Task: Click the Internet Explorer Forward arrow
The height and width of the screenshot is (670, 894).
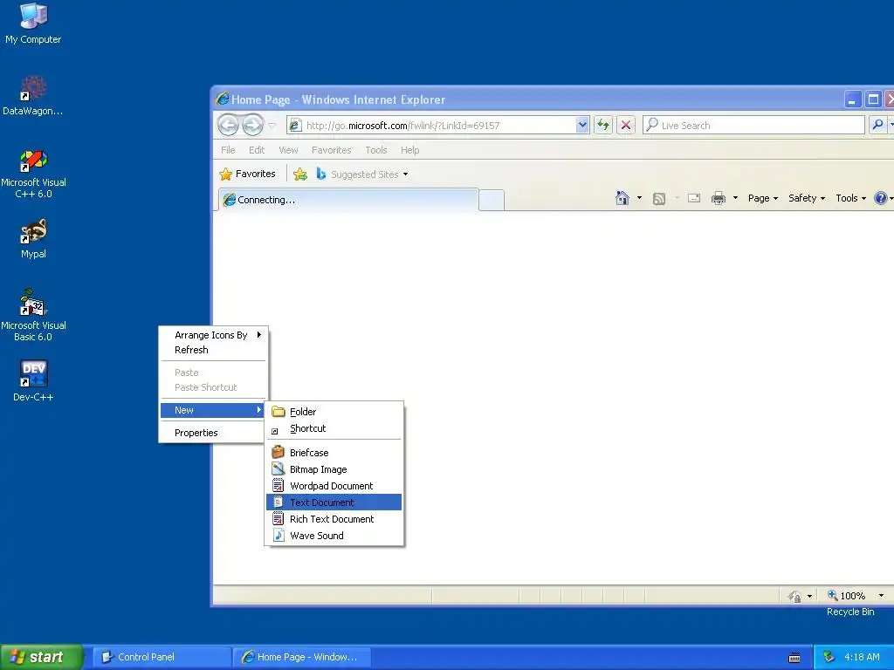Action: tap(252, 125)
